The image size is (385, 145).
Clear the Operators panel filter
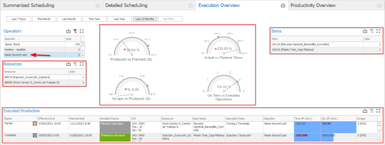tap(75, 31)
